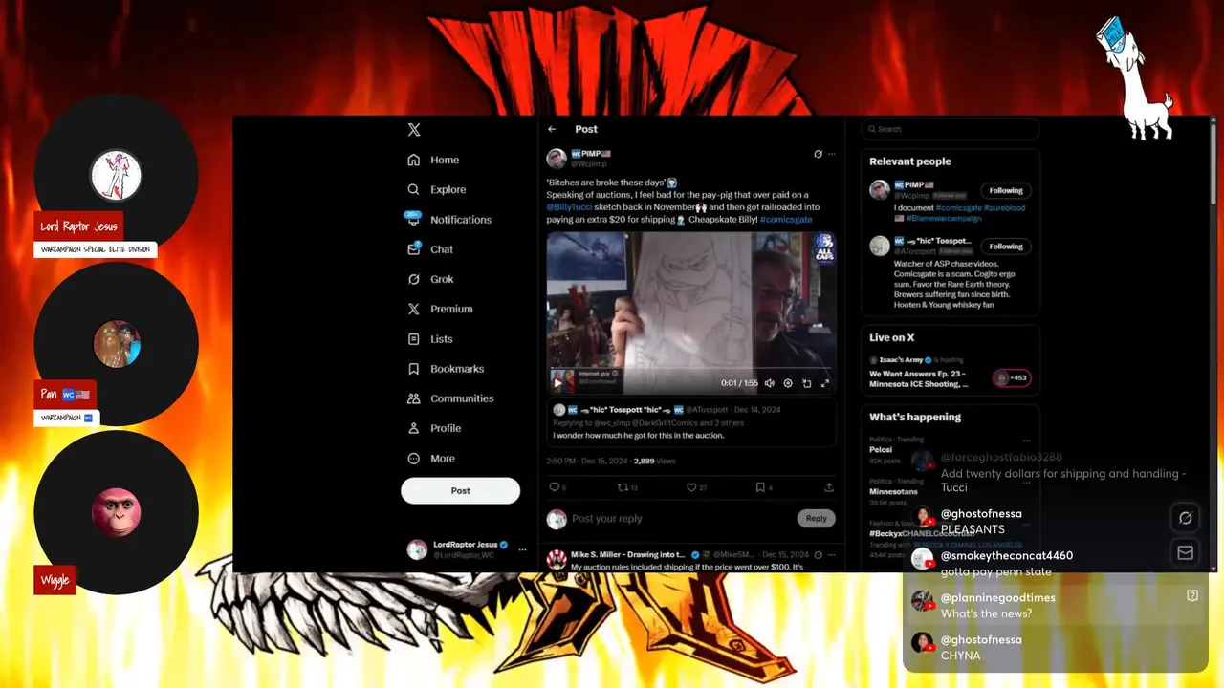Click the Chat envelope icon

[x=413, y=248]
